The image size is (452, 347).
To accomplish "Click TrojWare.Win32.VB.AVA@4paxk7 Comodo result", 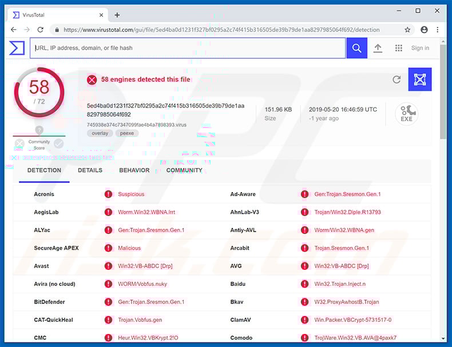I will click(x=355, y=337).
